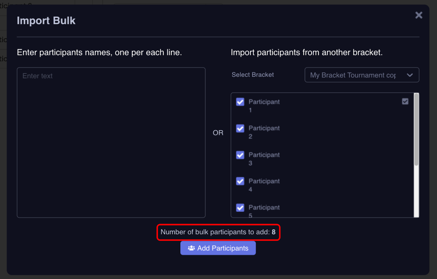The height and width of the screenshot is (279, 437).
Task: Toggle the Participant 5 checkbox
Action: [x=240, y=208]
